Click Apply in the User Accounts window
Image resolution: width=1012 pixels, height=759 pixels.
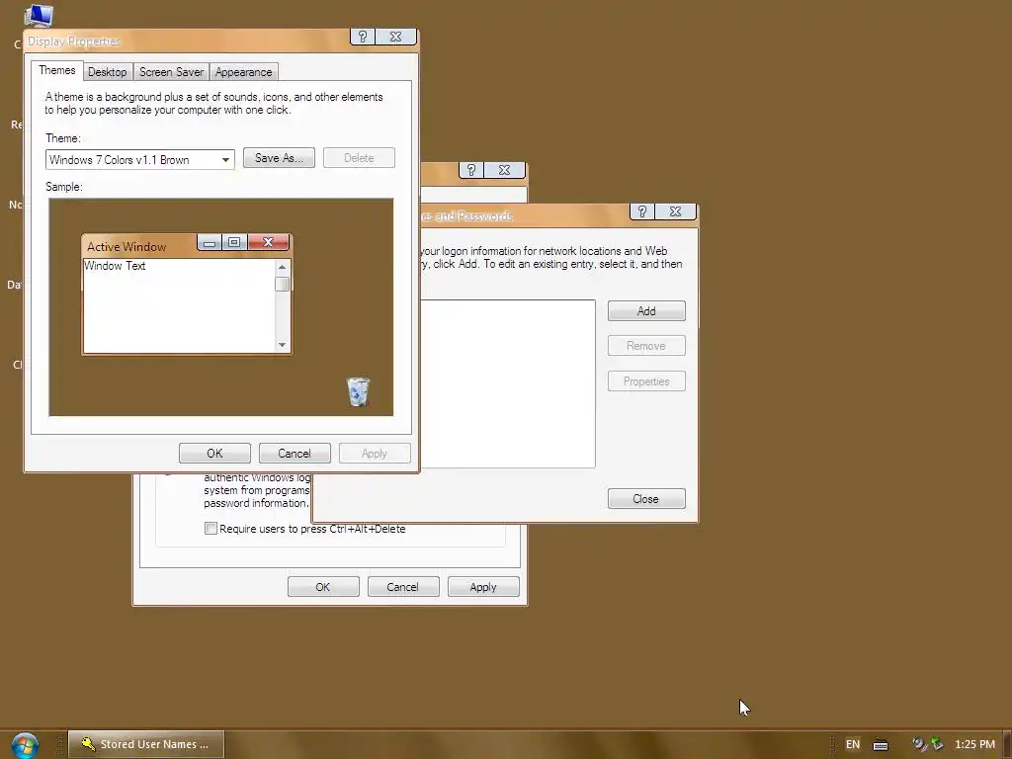point(483,587)
